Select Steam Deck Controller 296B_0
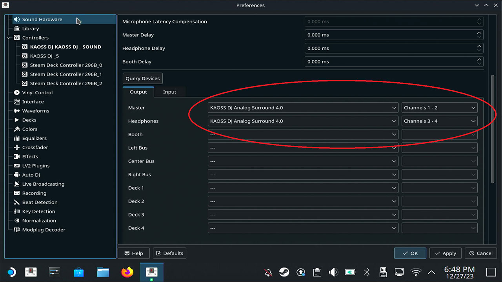The height and width of the screenshot is (282, 502). point(66,65)
